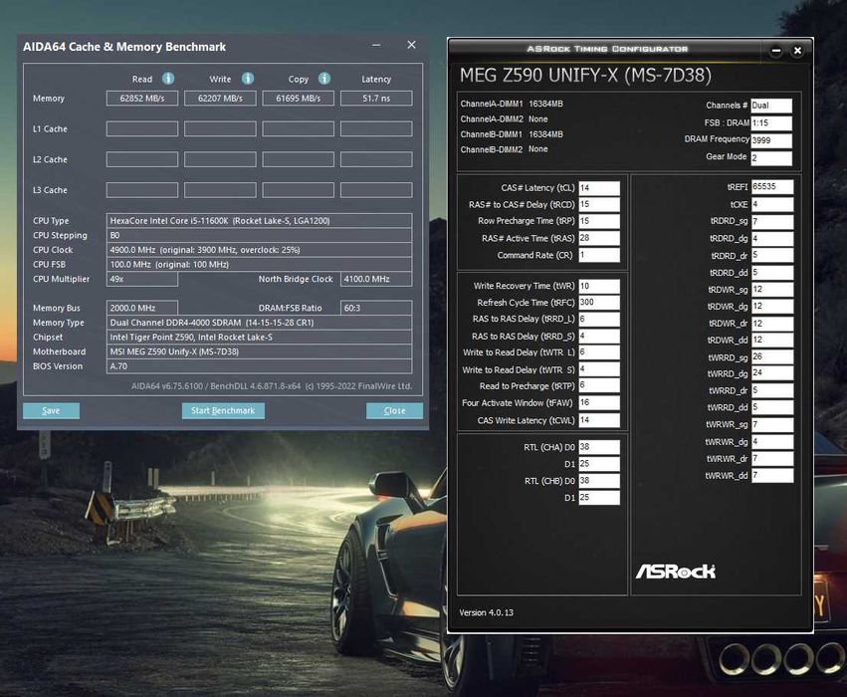Screen dimensions: 847x697
Task: Click the RAS# Active Time (tRAS) field
Action: (599, 238)
